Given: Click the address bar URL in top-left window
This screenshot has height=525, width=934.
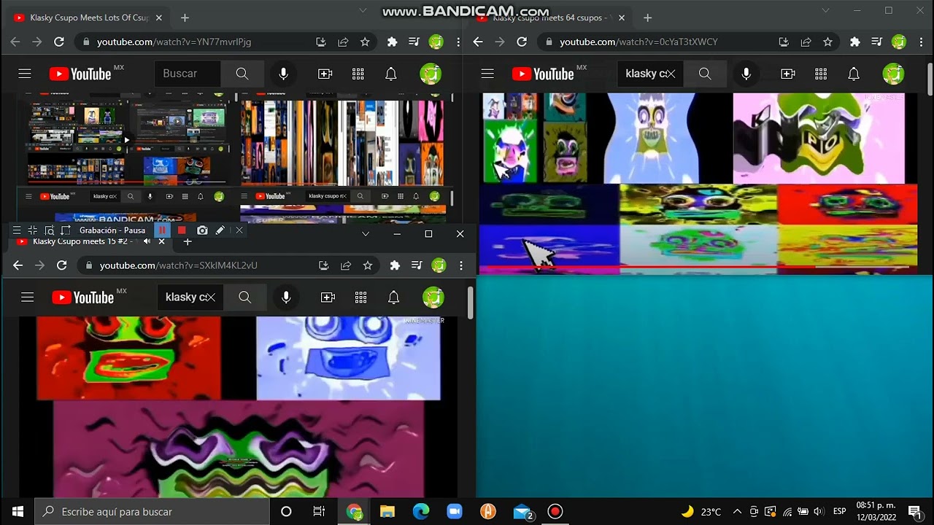Looking at the screenshot, I should [x=174, y=42].
